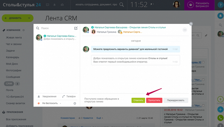Click the new message compose icon
224x127 pixels.
(x=76, y=28)
